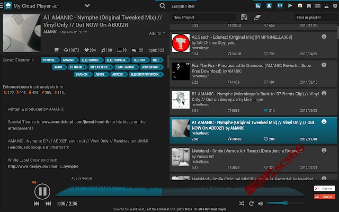The image size is (339, 212).
Task: Click the NYMPHE tag
Action: (x=50, y=60)
